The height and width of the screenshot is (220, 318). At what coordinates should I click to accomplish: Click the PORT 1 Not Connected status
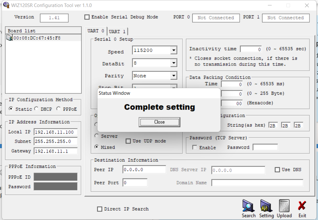tap(286, 18)
